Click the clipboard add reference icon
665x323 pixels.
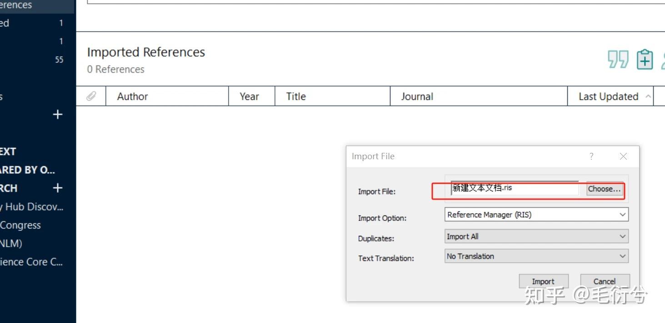pyautogui.click(x=645, y=59)
